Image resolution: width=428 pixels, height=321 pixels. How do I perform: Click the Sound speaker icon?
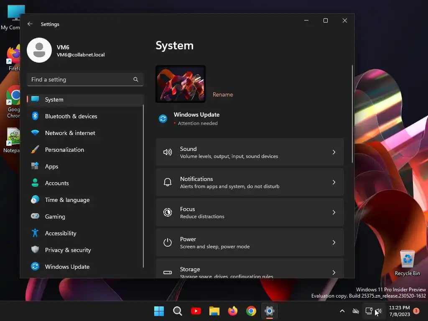click(x=168, y=152)
